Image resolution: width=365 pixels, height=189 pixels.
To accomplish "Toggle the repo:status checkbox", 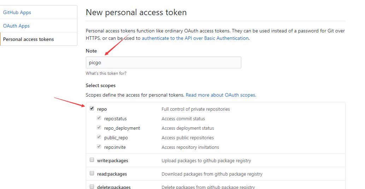I will 99,118.
